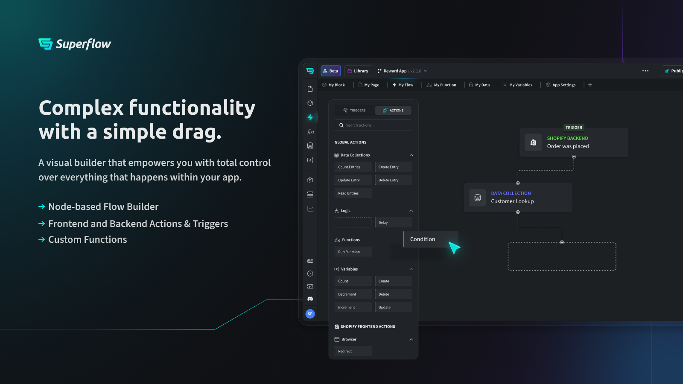Open the Functions f(x) panel from the sidebar
Screen dimensions: 683x384
(310, 132)
